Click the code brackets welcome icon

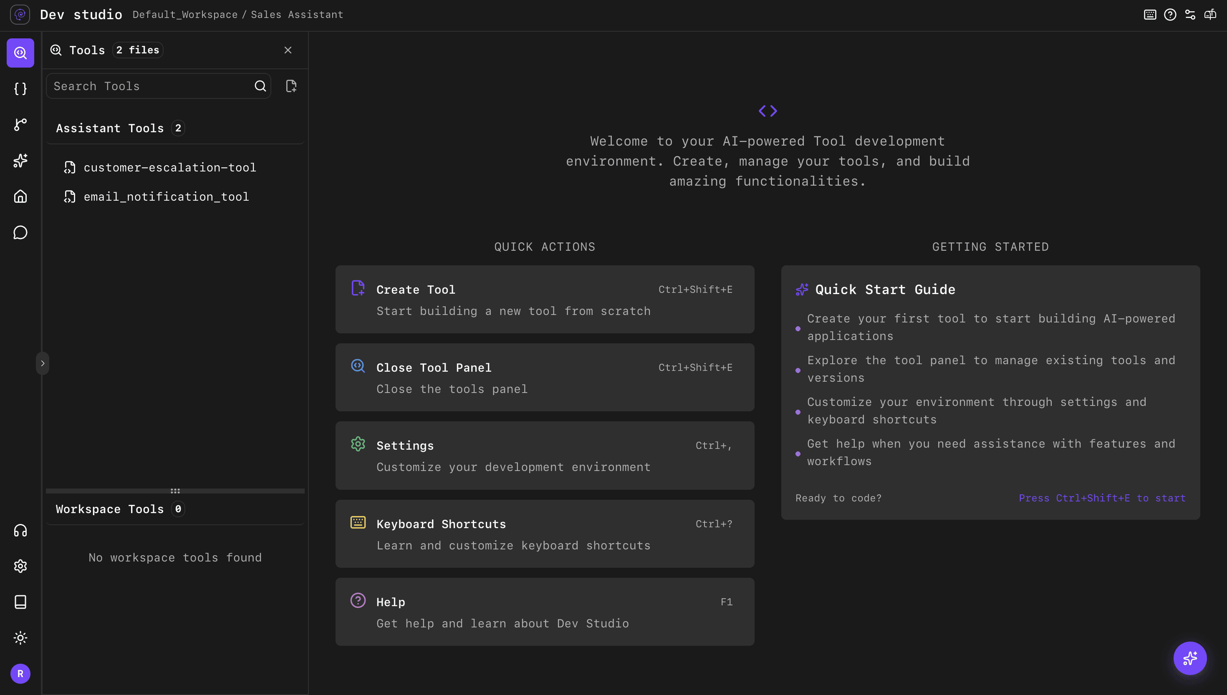768,111
